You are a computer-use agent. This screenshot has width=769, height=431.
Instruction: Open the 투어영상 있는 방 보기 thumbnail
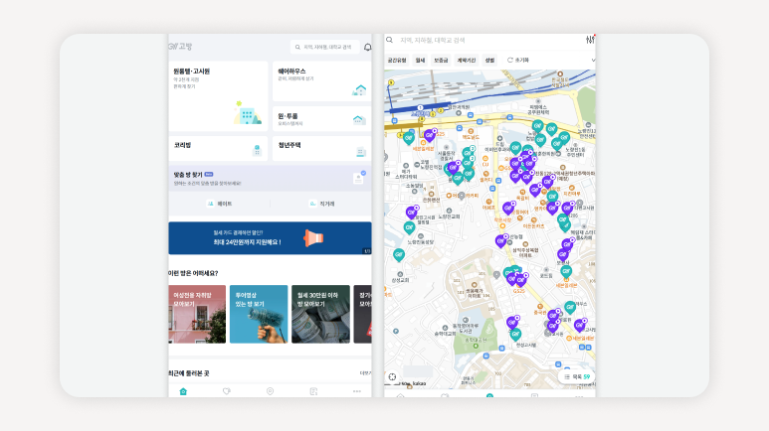(259, 314)
